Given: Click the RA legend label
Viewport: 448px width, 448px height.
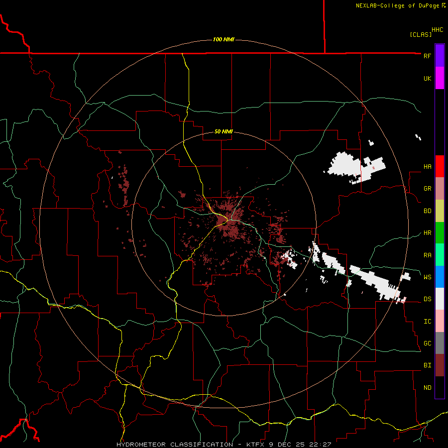Looking at the screenshot, I should tap(427, 255).
